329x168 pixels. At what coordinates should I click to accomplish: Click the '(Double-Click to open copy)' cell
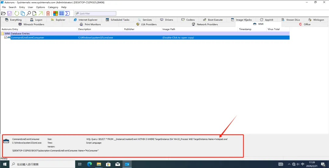tap(178, 37)
